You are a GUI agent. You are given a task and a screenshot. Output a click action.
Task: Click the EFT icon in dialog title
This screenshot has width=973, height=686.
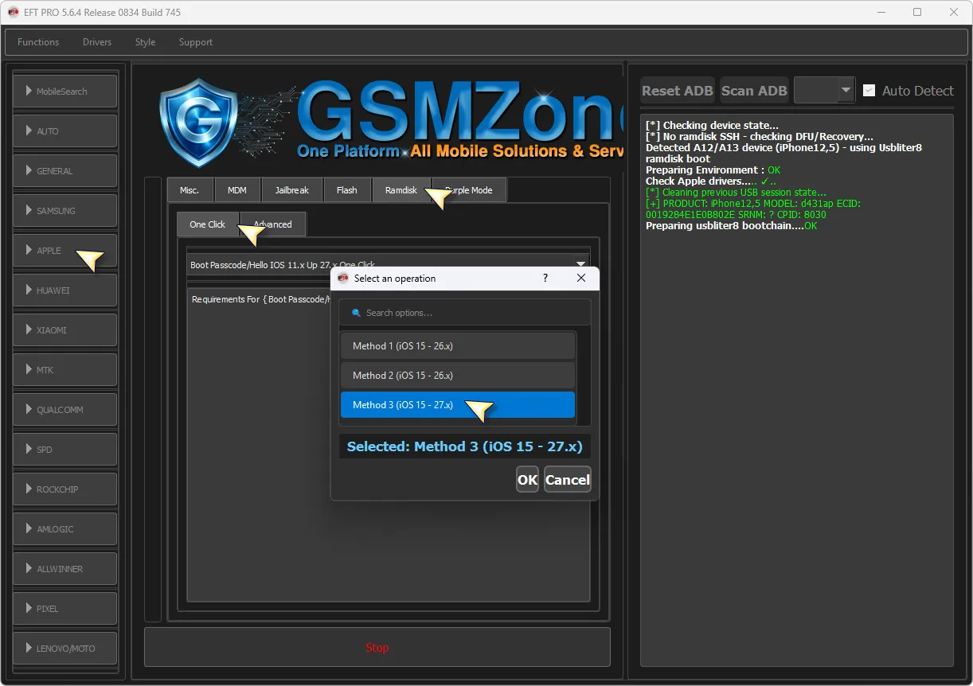(x=343, y=278)
